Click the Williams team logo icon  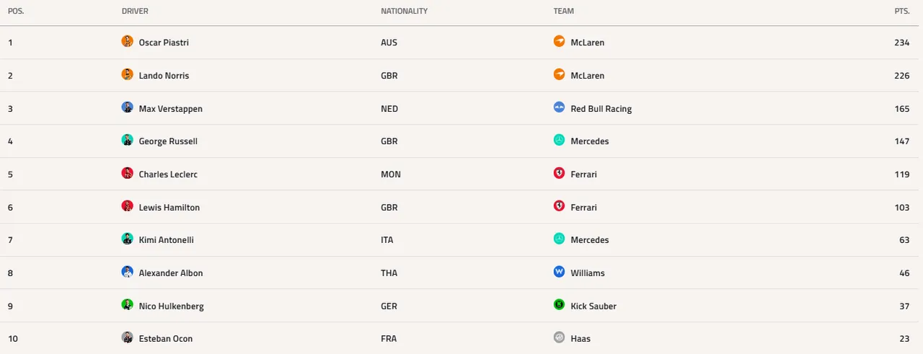[x=559, y=272]
